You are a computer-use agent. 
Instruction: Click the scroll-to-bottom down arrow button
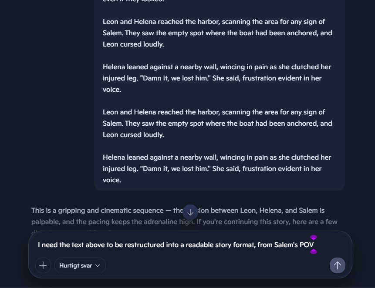click(190, 212)
